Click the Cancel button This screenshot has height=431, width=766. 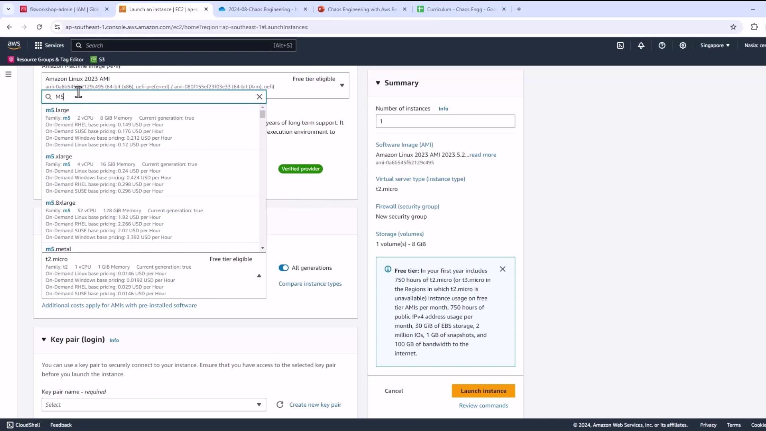coord(393,391)
